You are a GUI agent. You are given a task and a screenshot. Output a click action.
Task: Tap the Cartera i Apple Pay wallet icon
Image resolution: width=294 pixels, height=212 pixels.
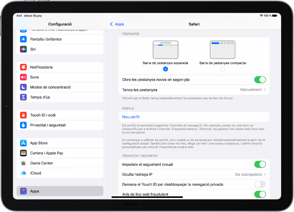(x=23, y=153)
